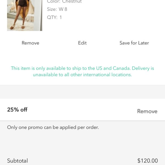This screenshot has height=165, width=165.
Task: Select the 25% off promo label
Action: click(17, 109)
